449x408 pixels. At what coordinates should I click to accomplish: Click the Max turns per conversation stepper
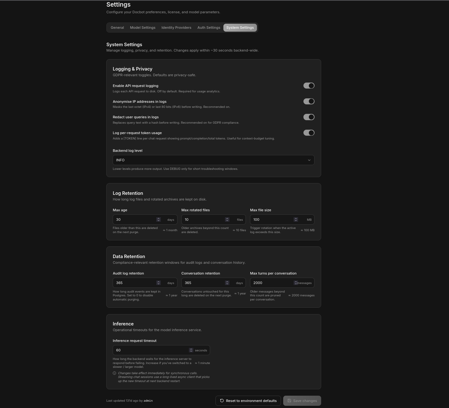click(296, 283)
